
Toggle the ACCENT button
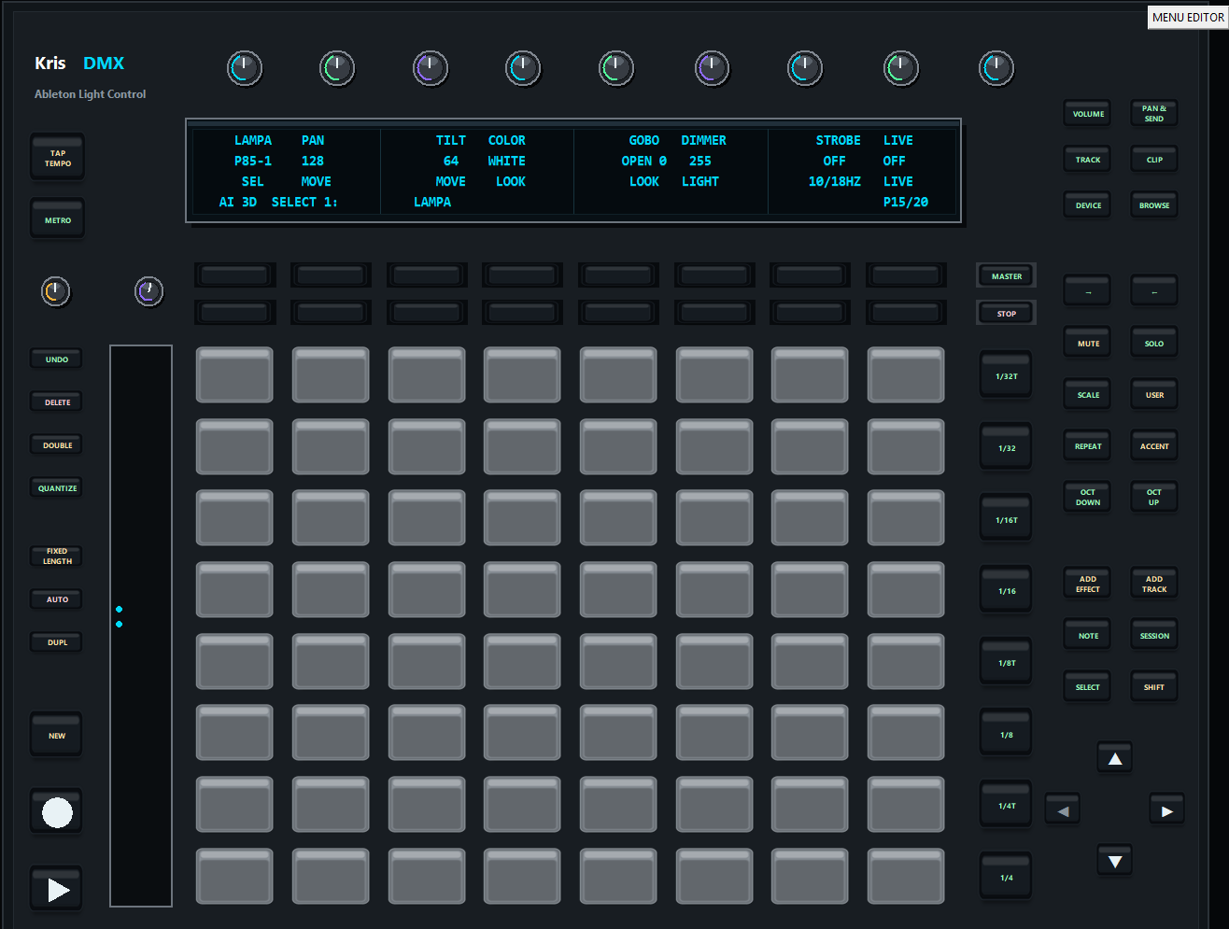[x=1154, y=446]
